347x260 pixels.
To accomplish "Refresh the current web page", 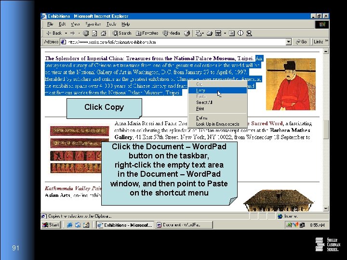I will pyautogui.click(x=94, y=33).
